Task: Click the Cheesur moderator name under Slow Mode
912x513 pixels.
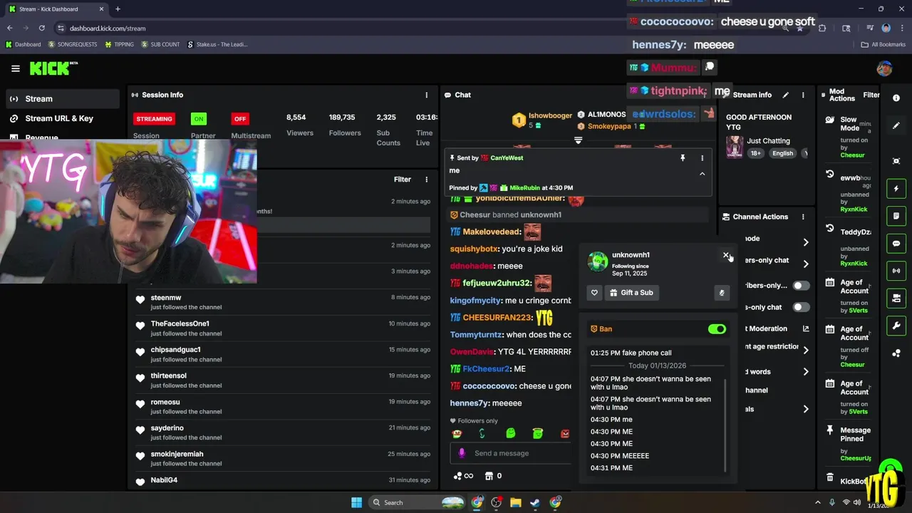Action: pos(852,155)
